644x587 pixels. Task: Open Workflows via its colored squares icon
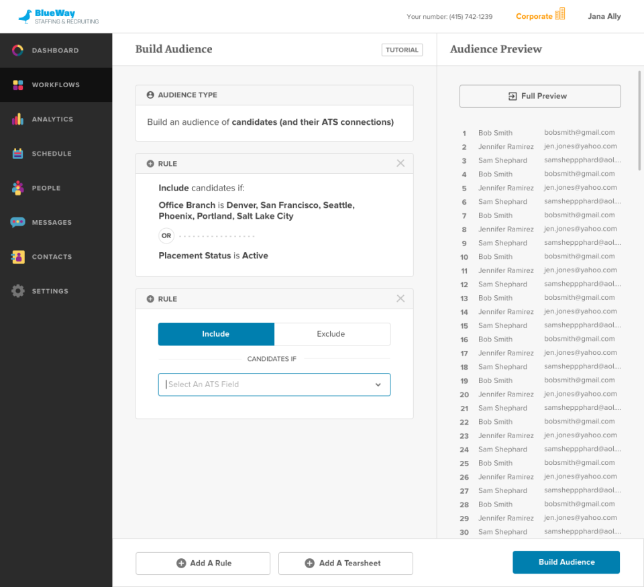tap(18, 85)
